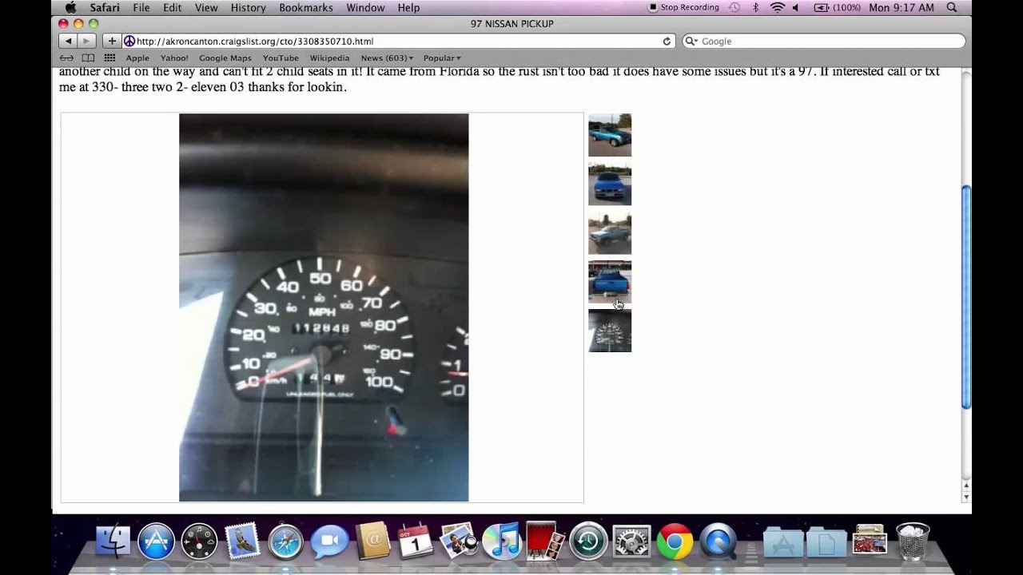Click the Google search field
1023x575 pixels.
823,41
